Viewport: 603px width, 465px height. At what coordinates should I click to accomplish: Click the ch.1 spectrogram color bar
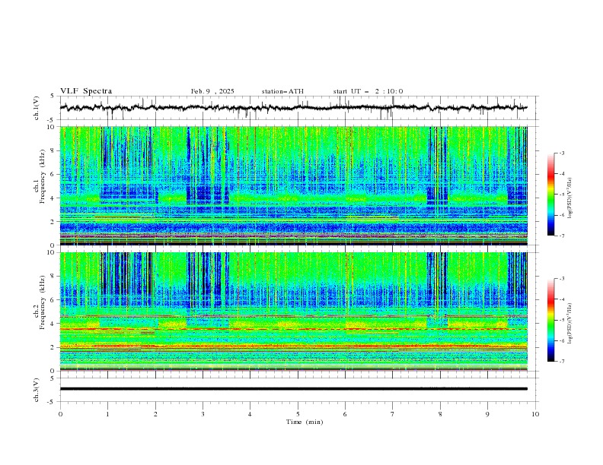point(550,194)
